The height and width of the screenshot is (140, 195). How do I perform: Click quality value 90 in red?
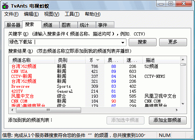(113, 101)
